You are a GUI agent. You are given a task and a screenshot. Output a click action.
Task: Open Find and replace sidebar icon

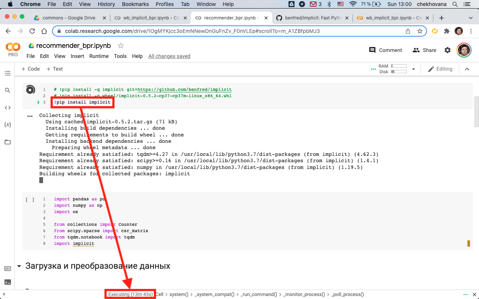[x=7, y=90]
